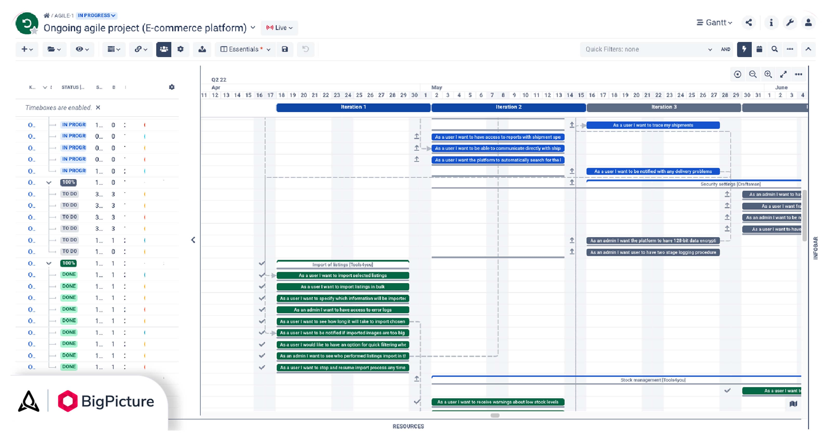The height and width of the screenshot is (441, 832).
Task: Click the map icon at chart bottom right
Action: [x=794, y=404]
